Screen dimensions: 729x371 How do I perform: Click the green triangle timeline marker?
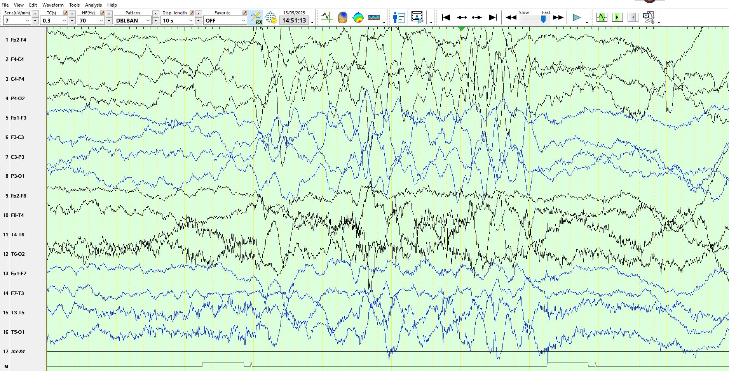pos(461,28)
